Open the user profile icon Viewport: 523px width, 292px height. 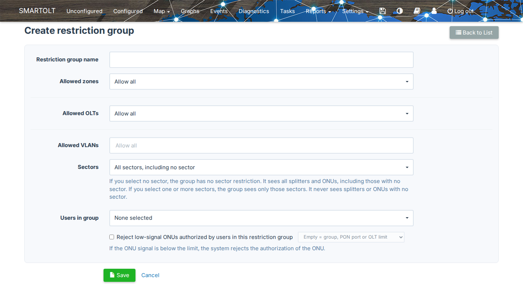click(434, 11)
